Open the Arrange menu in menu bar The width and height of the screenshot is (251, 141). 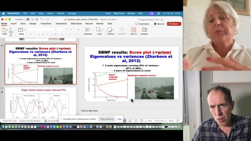click(72, 14)
